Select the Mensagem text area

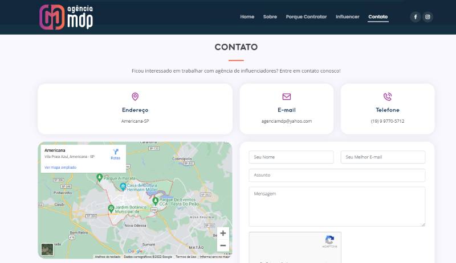click(336, 206)
